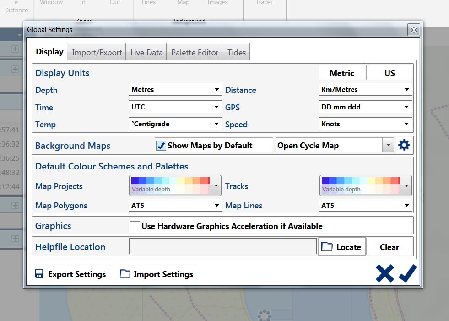Screen dimensions: 449x321
Task: Click the gear icon beside Open Cycle Map
Action: coord(404,146)
